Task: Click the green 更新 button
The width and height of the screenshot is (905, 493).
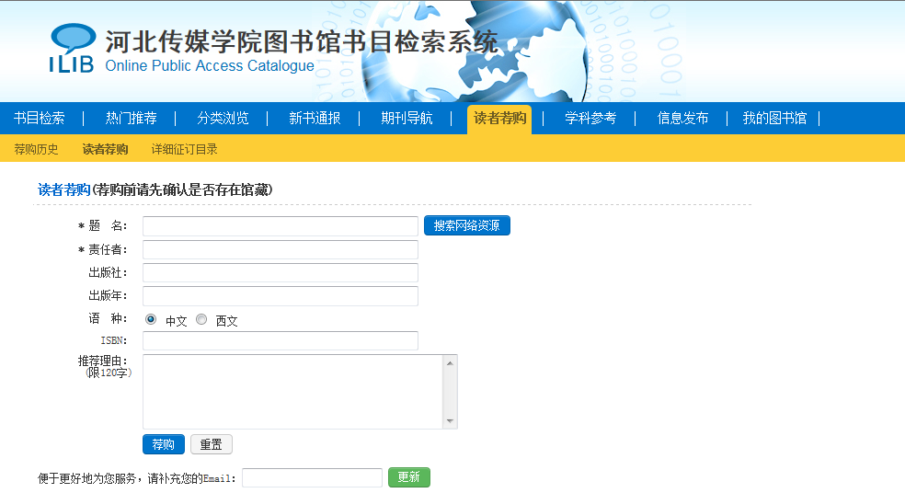Action: (x=409, y=477)
